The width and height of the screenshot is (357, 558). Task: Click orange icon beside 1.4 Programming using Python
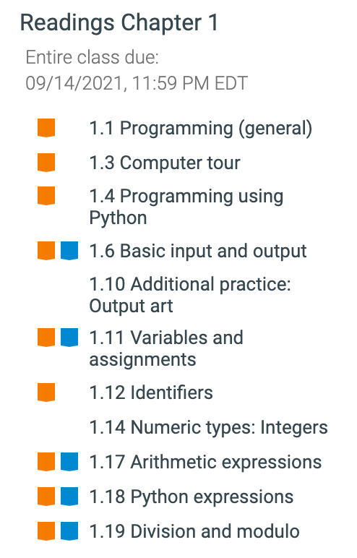[x=46, y=196]
